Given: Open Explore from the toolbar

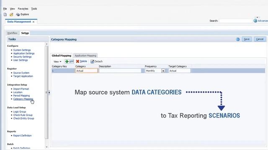Looking at the screenshot, I should (22, 15).
